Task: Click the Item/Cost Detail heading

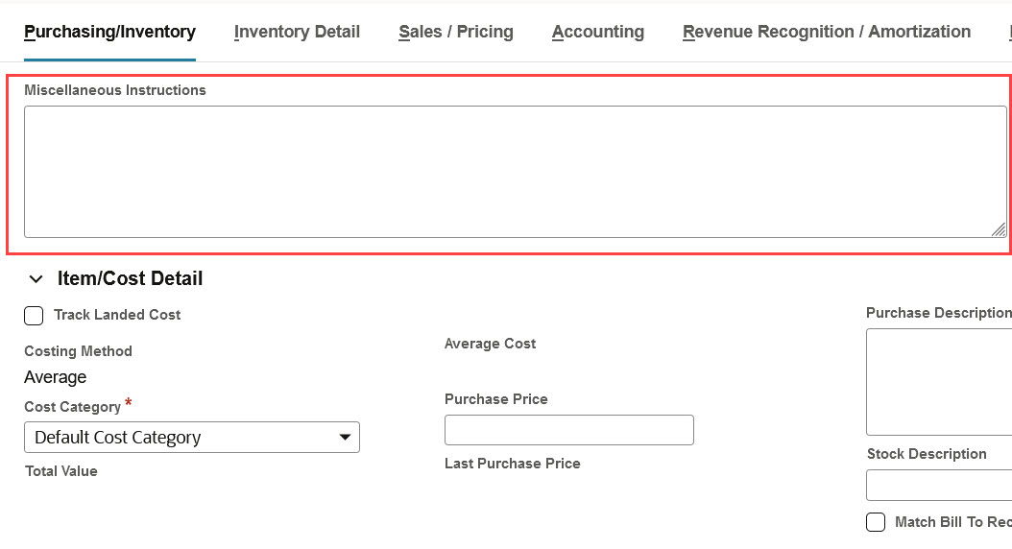Action: [130, 278]
